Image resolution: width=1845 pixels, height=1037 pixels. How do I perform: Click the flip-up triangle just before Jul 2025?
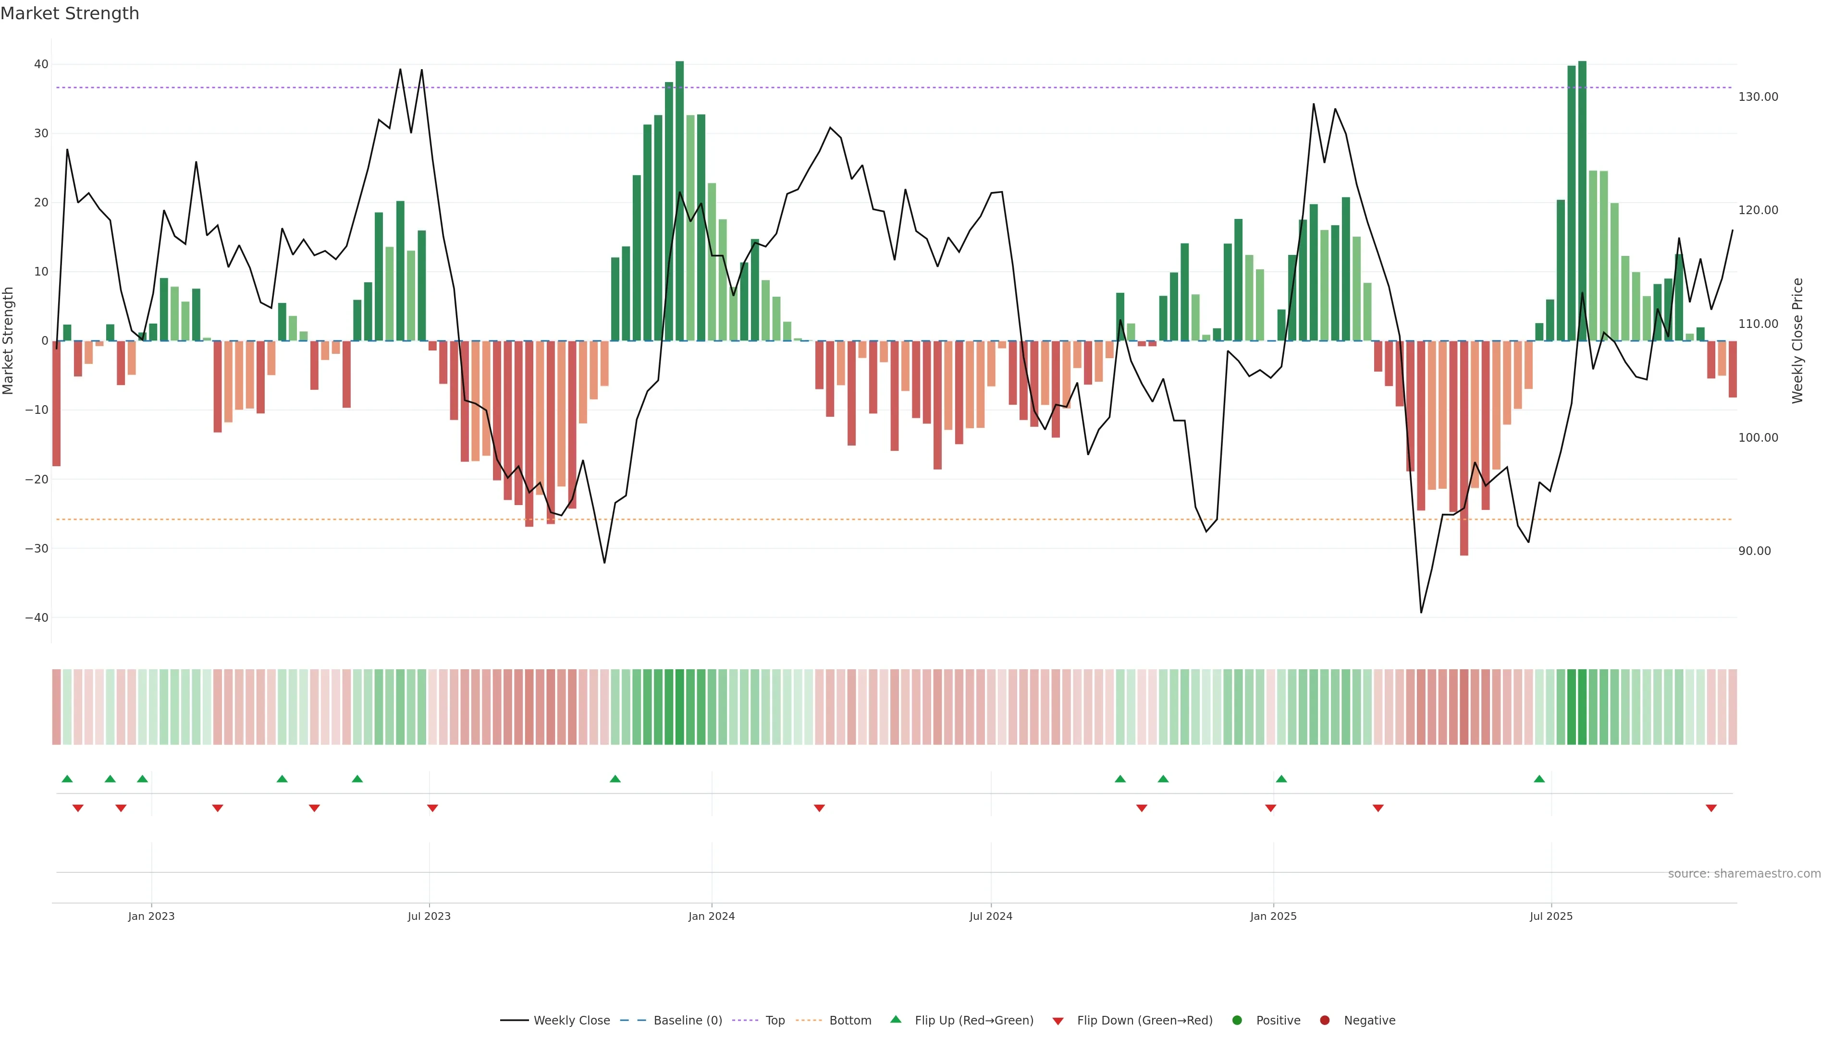coord(1539,779)
